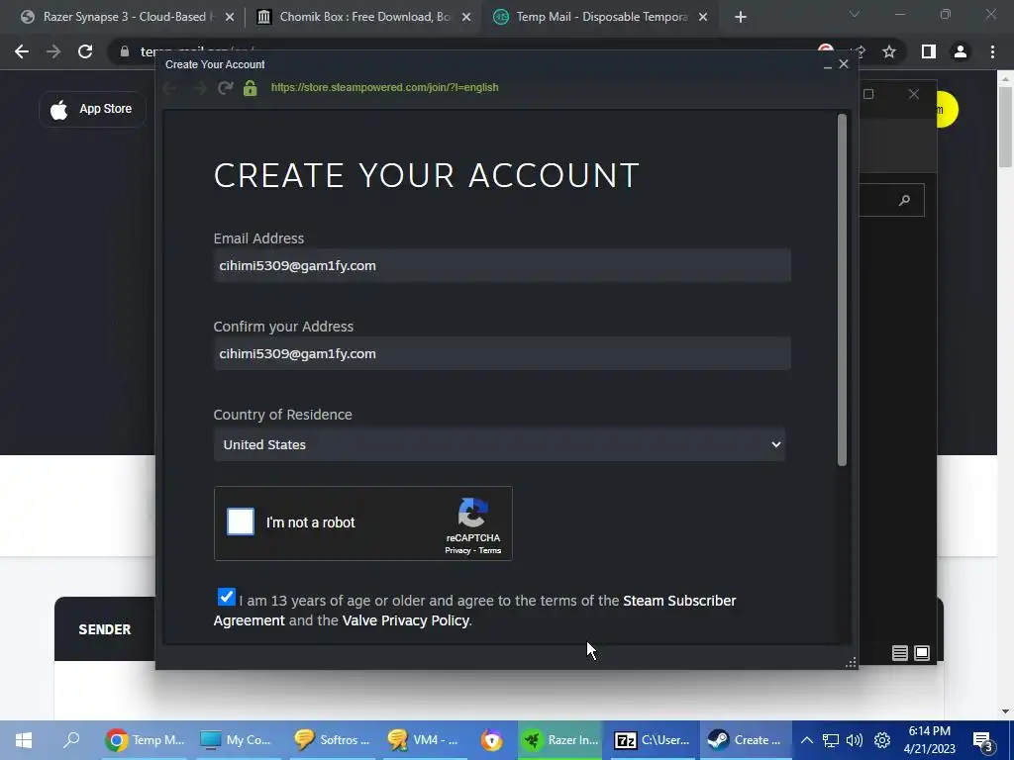This screenshot has height=760, width=1014.
Task: Open Razer Installer taskbar item
Action: pyautogui.click(x=560, y=740)
